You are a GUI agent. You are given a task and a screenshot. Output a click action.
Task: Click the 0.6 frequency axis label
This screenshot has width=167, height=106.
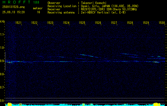[2, 101]
